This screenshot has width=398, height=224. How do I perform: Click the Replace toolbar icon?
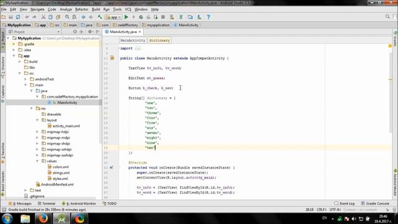(75, 17)
